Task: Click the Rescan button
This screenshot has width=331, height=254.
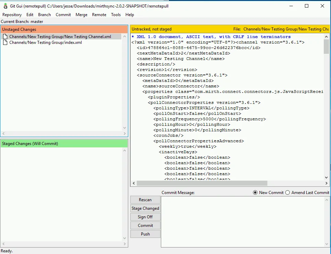Action: (145, 199)
